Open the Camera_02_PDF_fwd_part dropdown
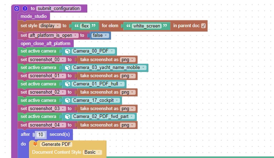This screenshot has width=274, height=158. 103,117
